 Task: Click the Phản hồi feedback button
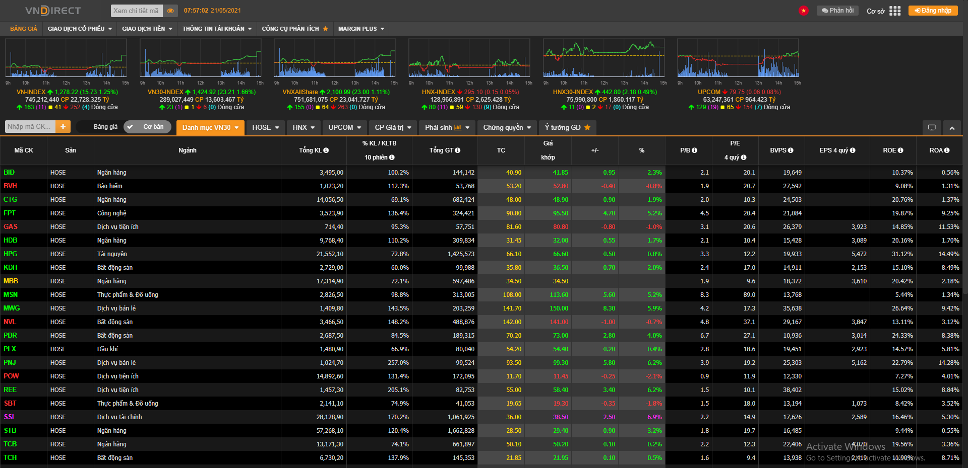(x=837, y=11)
